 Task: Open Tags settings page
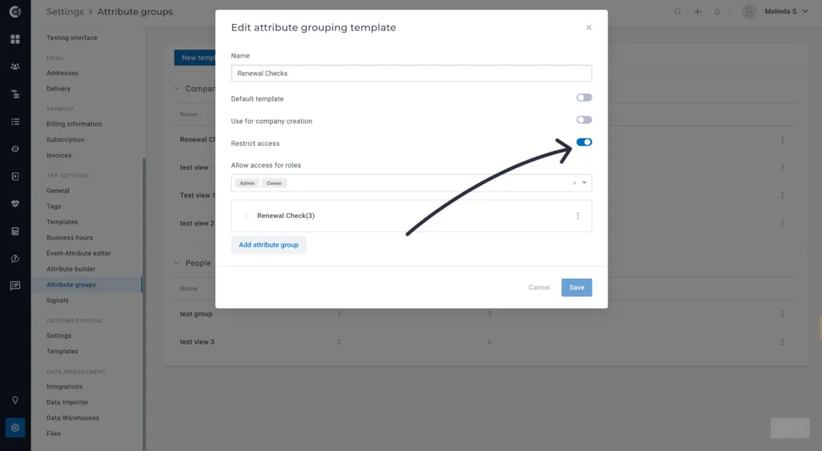click(54, 206)
